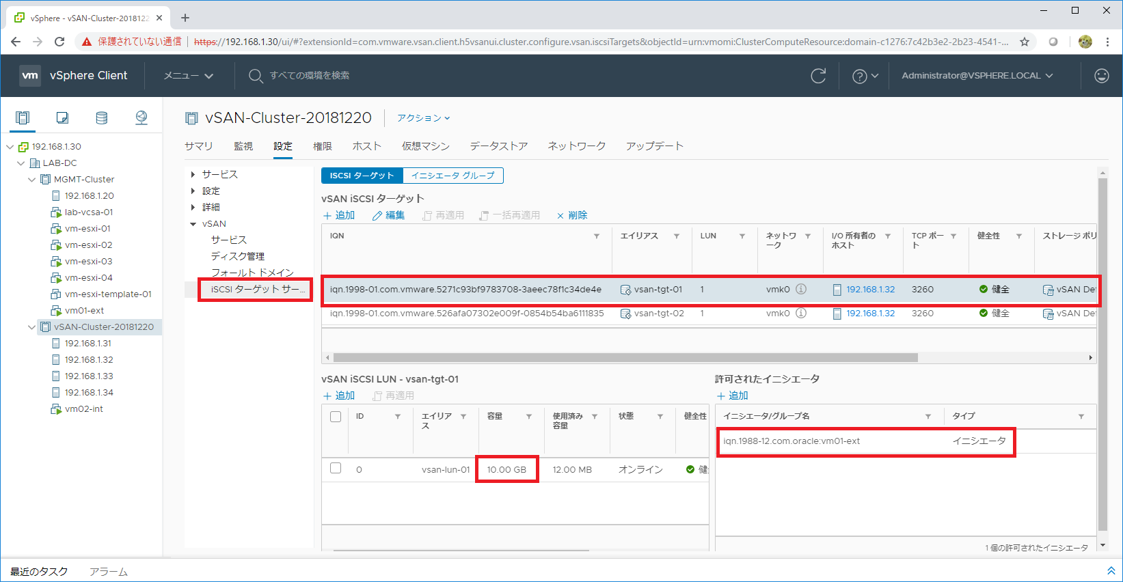The width and height of the screenshot is (1123, 582).
Task: Click the vertical scrollbar of settings pane
Action: coord(1102,354)
